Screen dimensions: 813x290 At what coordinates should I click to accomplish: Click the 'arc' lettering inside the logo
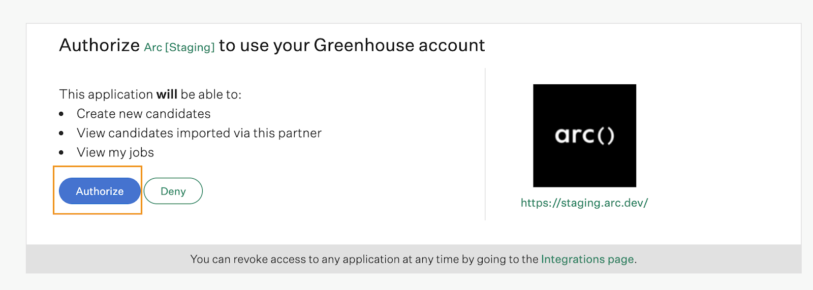(x=575, y=136)
